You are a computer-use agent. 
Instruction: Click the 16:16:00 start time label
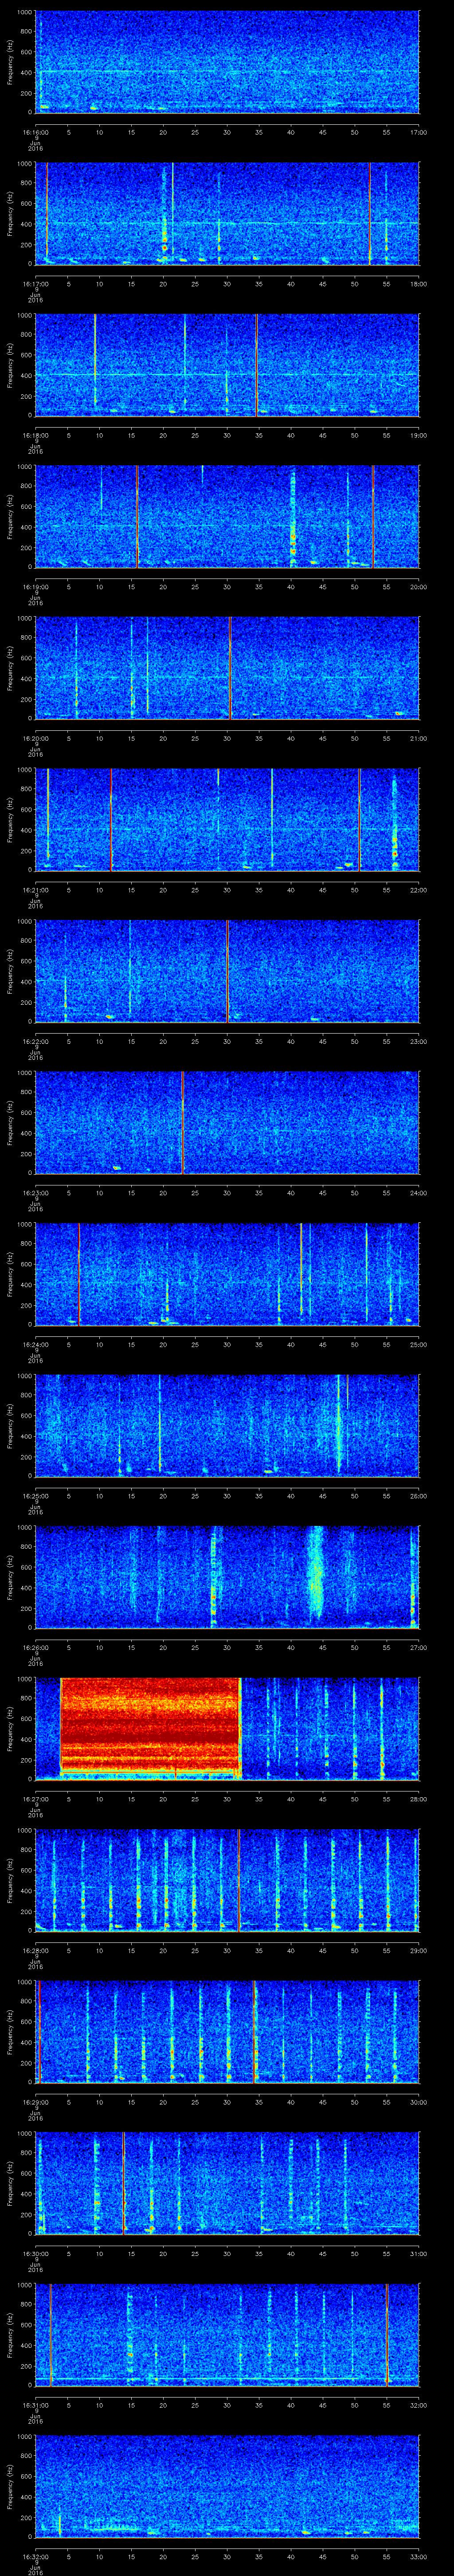pyautogui.click(x=35, y=132)
